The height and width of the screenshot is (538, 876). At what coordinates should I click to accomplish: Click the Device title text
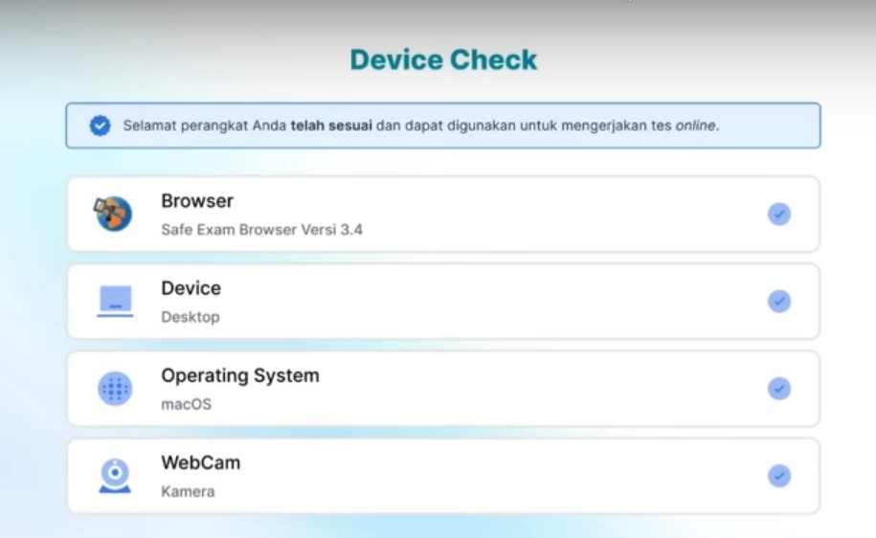[x=191, y=288]
